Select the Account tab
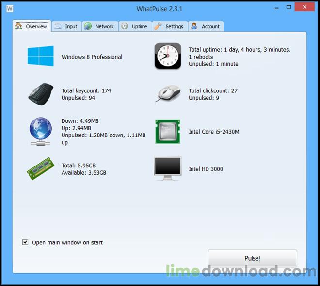Viewport: 320px width, 286px height. pos(206,26)
